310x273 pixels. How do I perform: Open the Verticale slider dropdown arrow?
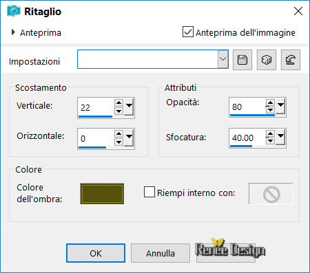[x=129, y=107]
